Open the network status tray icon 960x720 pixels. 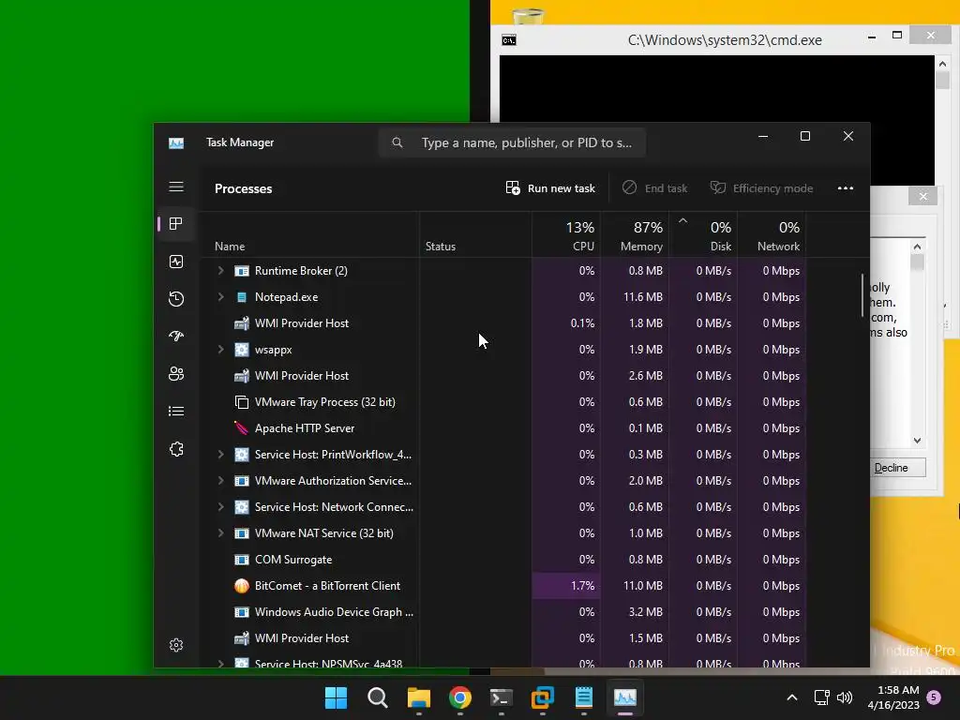point(821,697)
